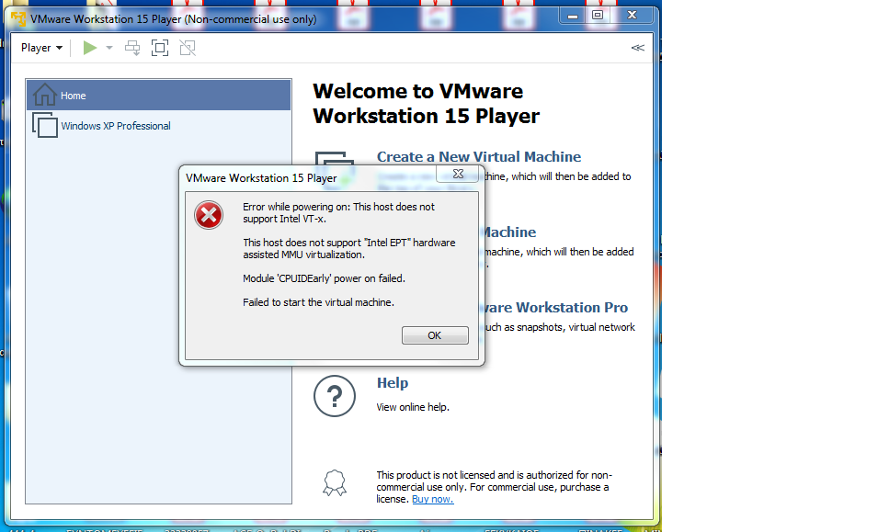Select the Windows XP Professional virtual machine
The image size is (878, 532).
point(158,126)
